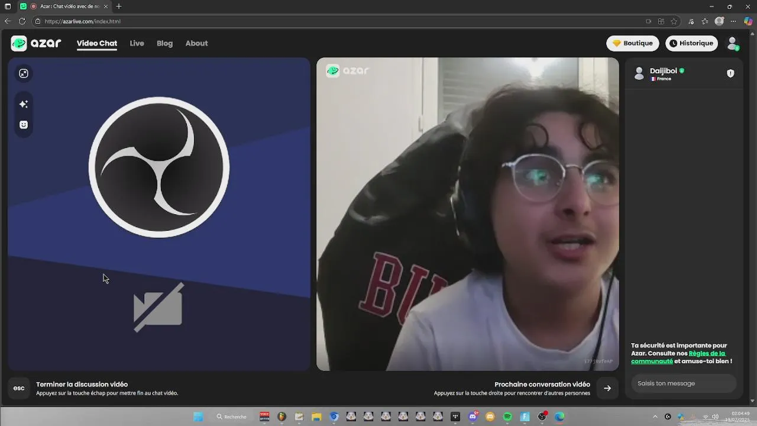Image resolution: width=757 pixels, height=426 pixels.
Task: Reload the page
Action: [x=22, y=21]
